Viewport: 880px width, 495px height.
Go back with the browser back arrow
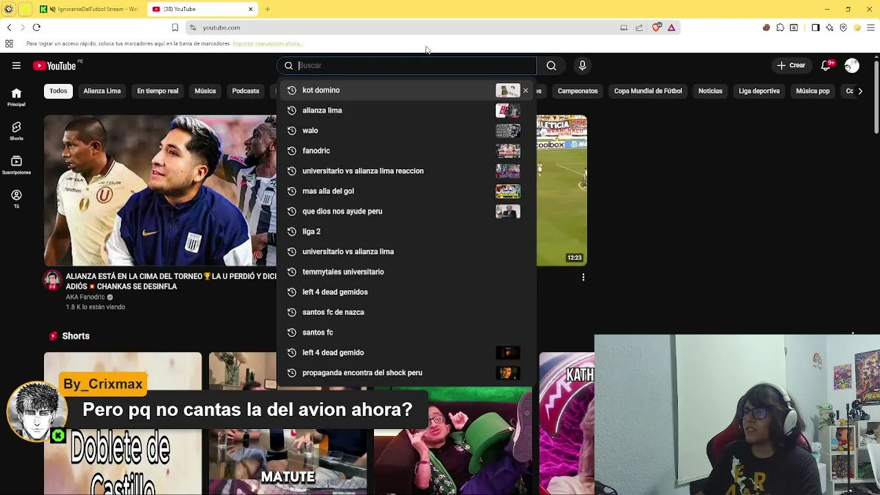click(x=9, y=27)
